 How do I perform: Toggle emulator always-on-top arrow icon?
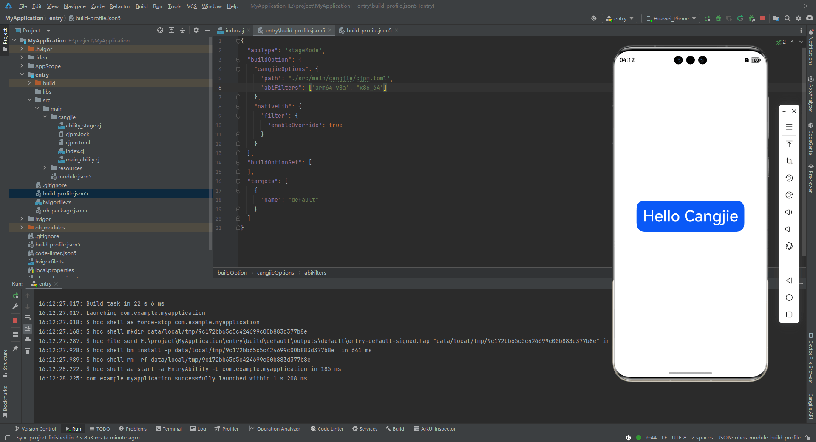pos(789,144)
